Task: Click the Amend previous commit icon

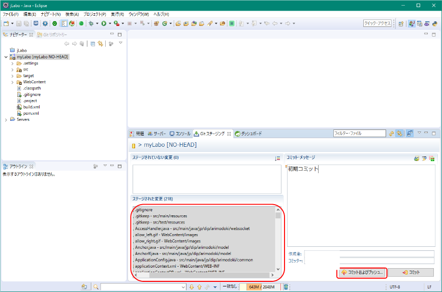Action: (x=417, y=158)
